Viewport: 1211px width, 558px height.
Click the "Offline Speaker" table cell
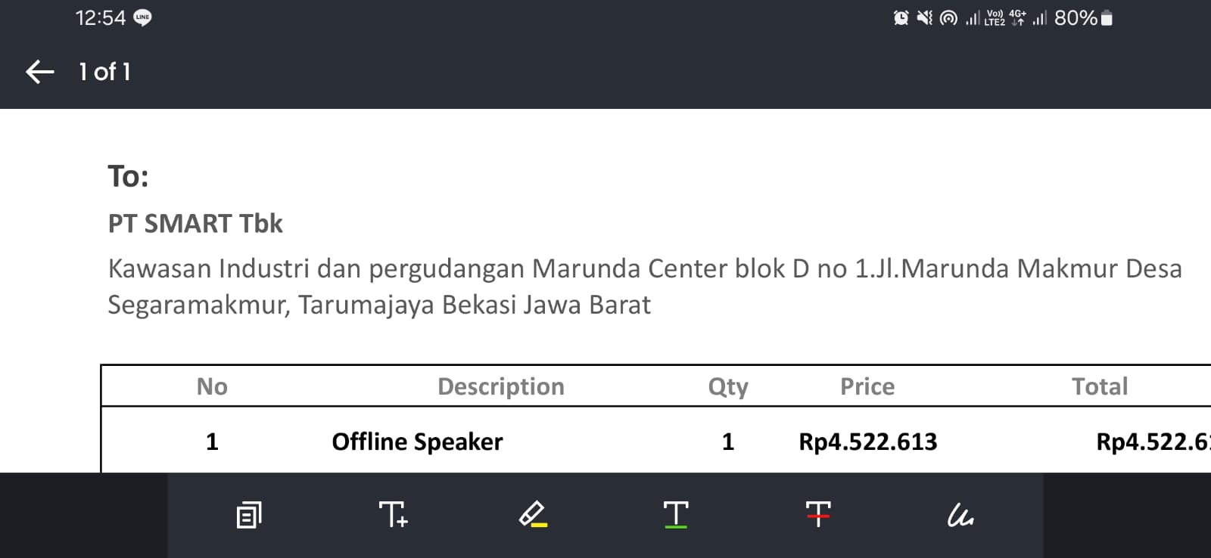417,442
